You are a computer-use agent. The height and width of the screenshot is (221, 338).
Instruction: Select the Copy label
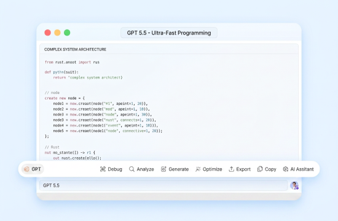(x=270, y=169)
